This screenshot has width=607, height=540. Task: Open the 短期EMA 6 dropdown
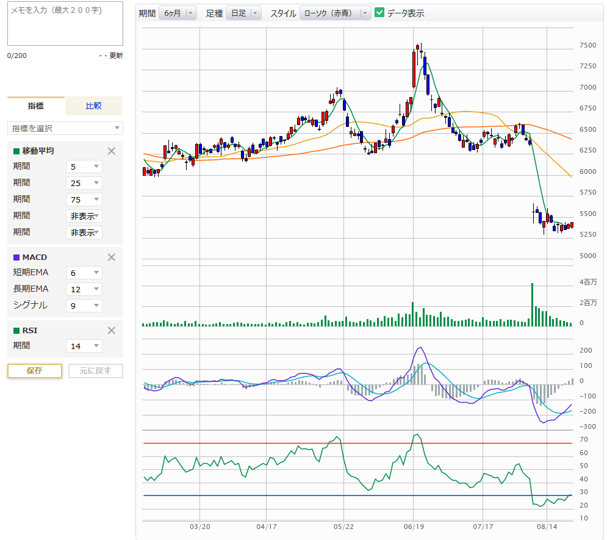(84, 273)
